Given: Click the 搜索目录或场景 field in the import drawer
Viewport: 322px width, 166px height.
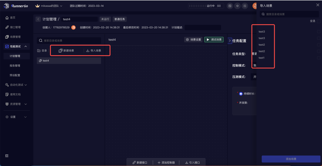Looking at the screenshot, I should [289, 14].
